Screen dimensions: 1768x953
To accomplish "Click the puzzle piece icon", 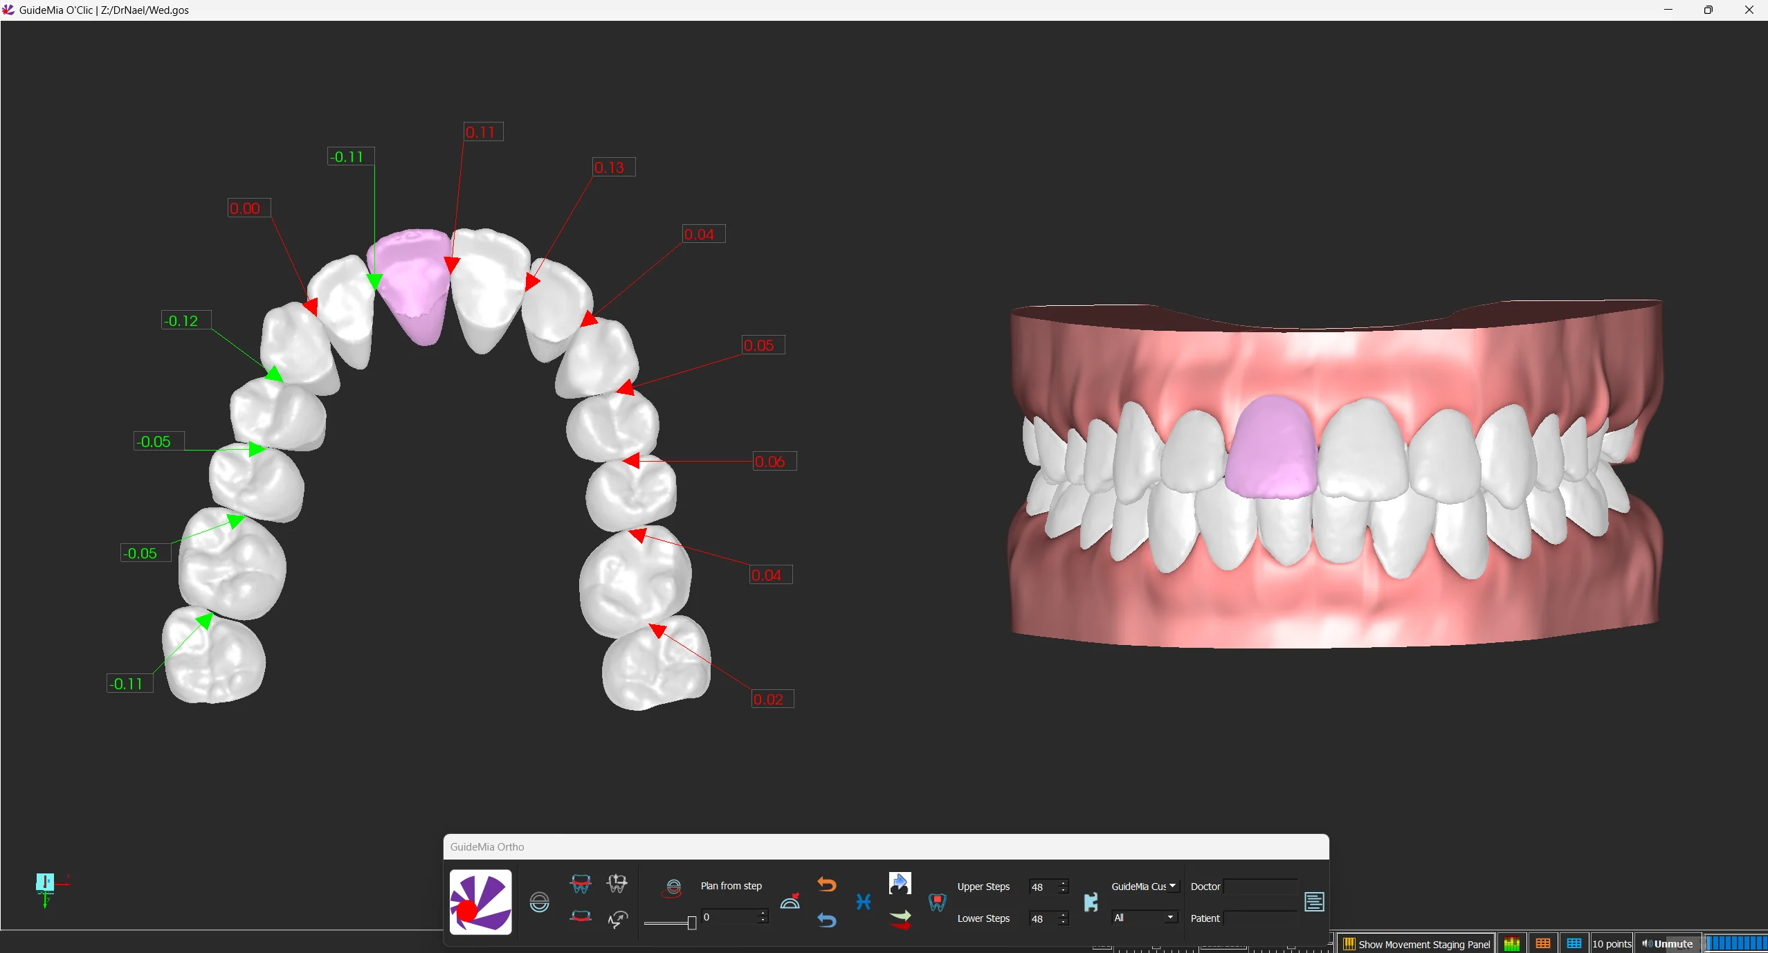I will pyautogui.click(x=1091, y=902).
